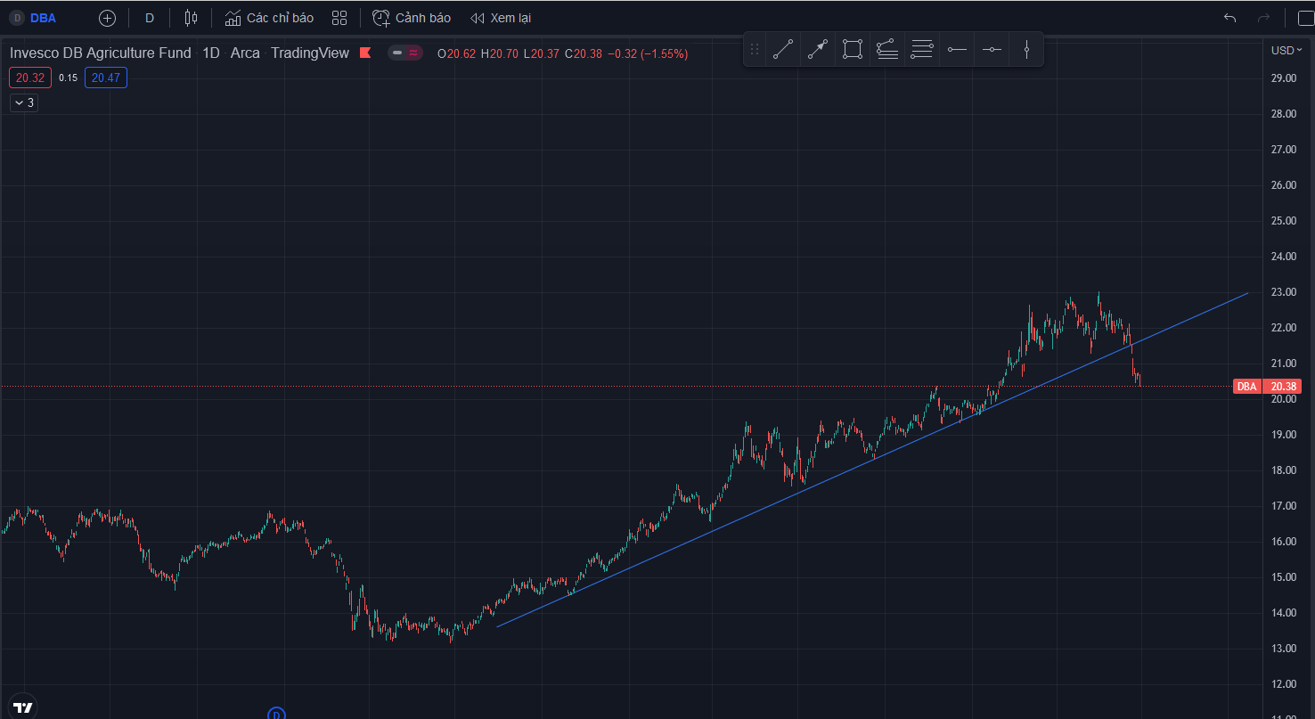Select the Parallel Channel lines tool

(x=922, y=50)
